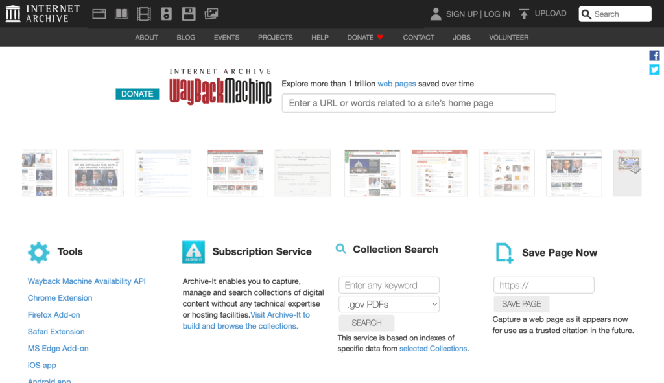The image size is (664, 383).
Task: Click the Wayback URL search field
Action: point(418,103)
